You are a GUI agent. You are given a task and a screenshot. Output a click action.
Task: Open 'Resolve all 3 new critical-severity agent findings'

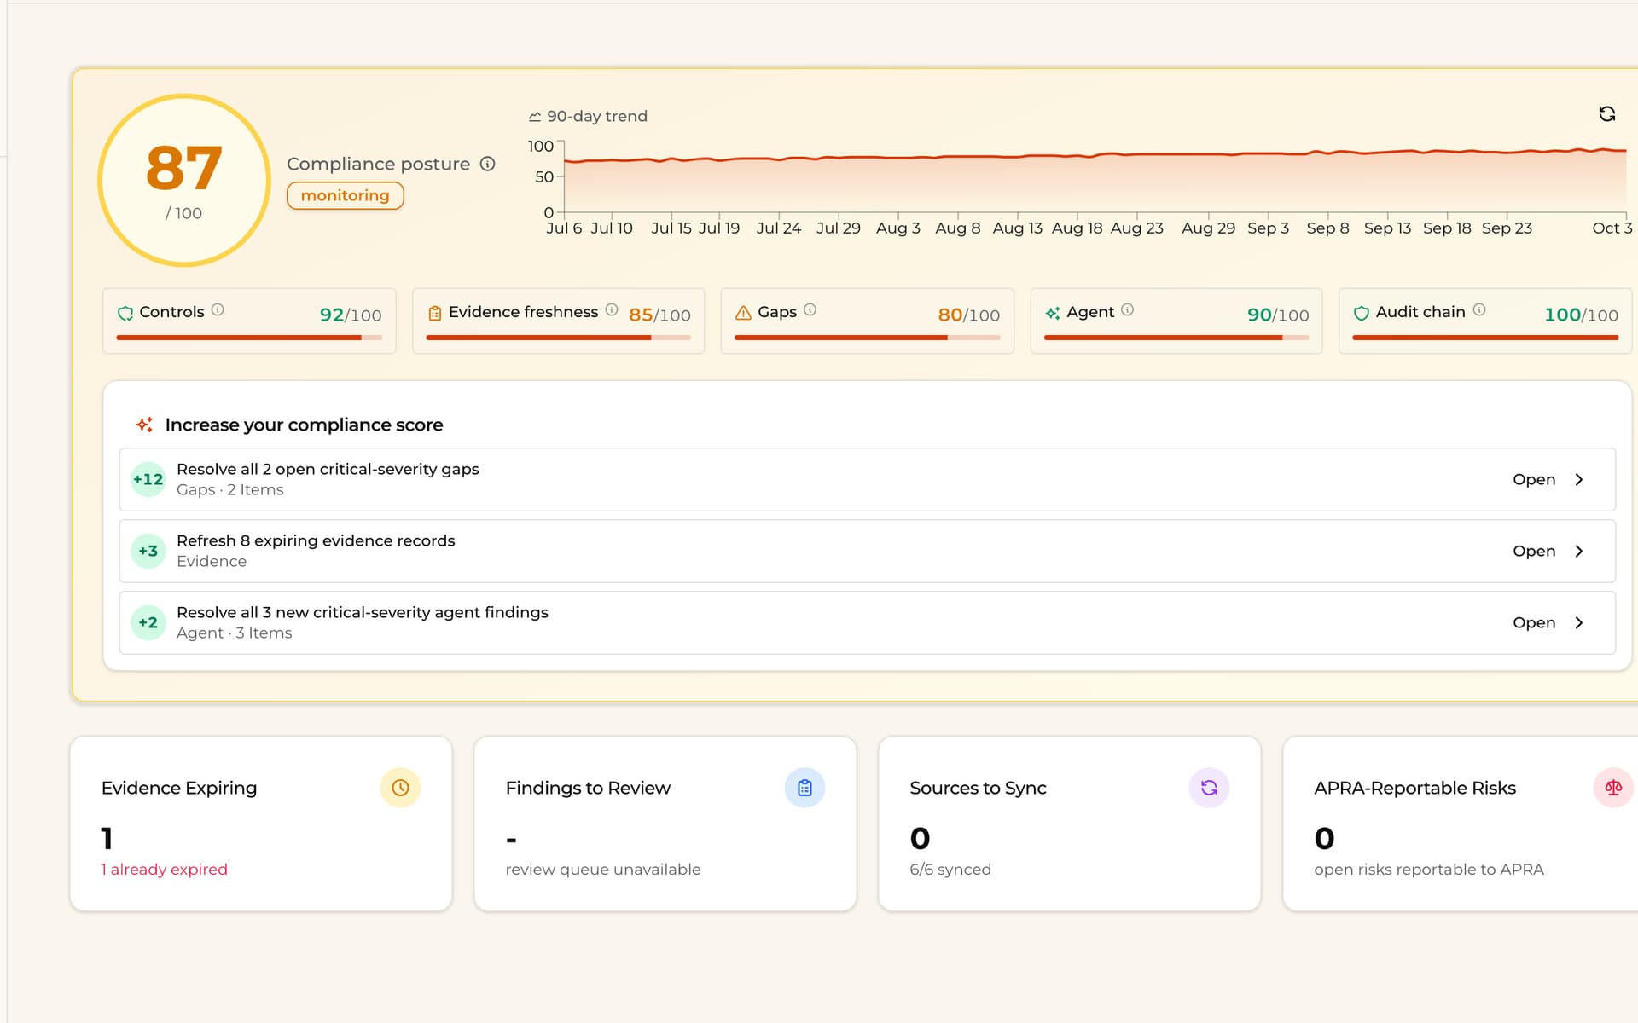point(868,622)
